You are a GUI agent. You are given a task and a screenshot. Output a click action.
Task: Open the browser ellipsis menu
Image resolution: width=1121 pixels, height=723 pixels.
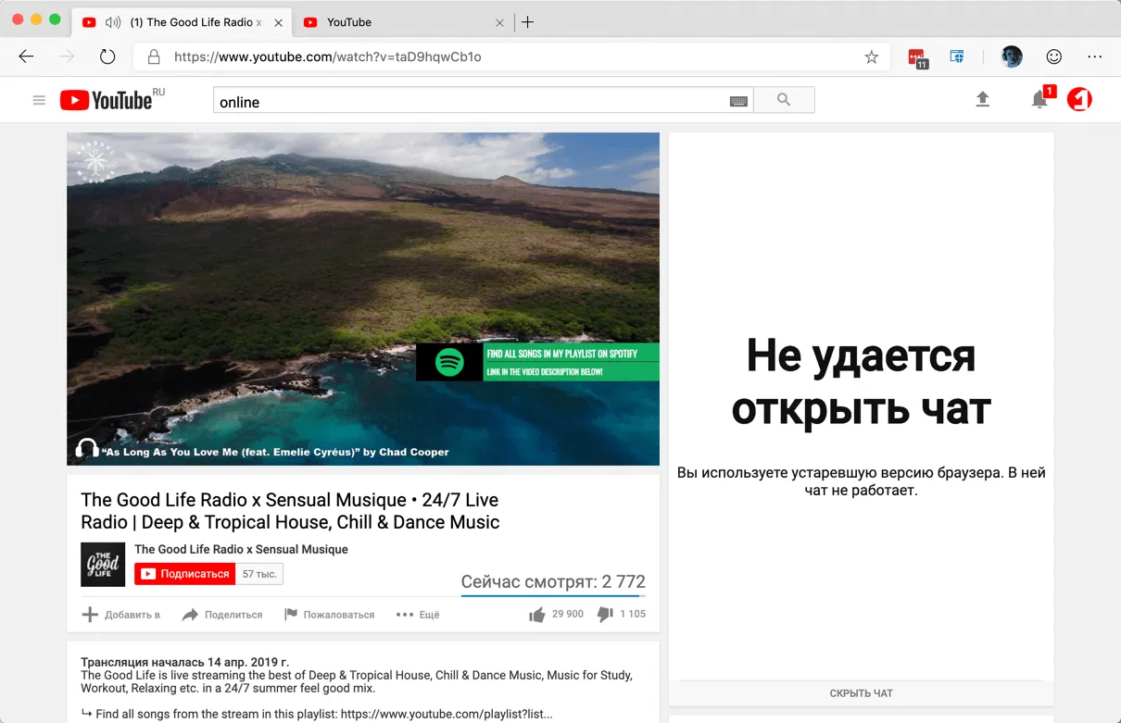pyautogui.click(x=1095, y=56)
